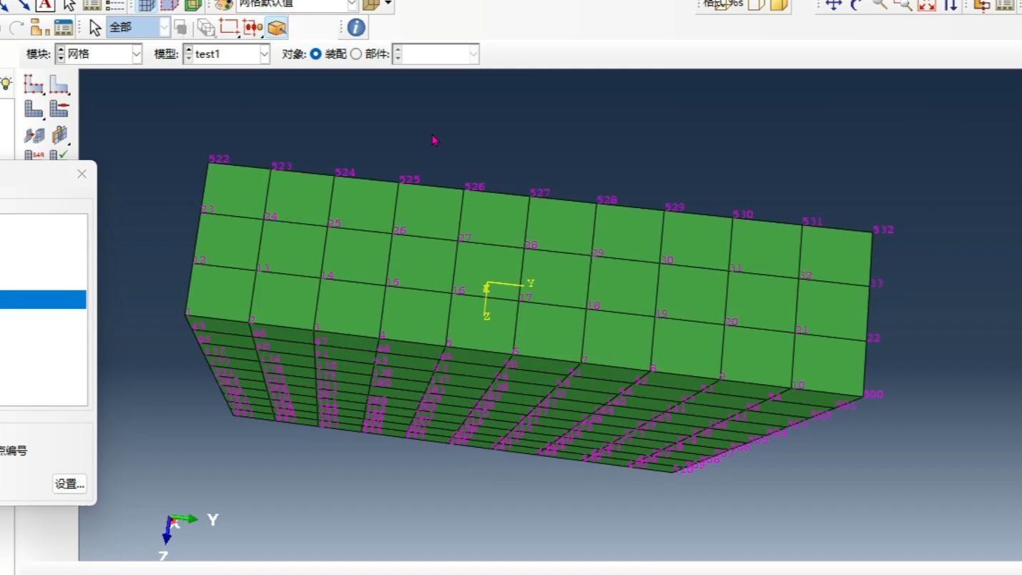Click the light bulb icon in left panel

(x=6, y=83)
